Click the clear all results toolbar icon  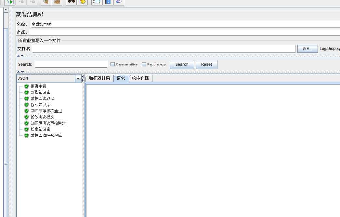[57, 2]
